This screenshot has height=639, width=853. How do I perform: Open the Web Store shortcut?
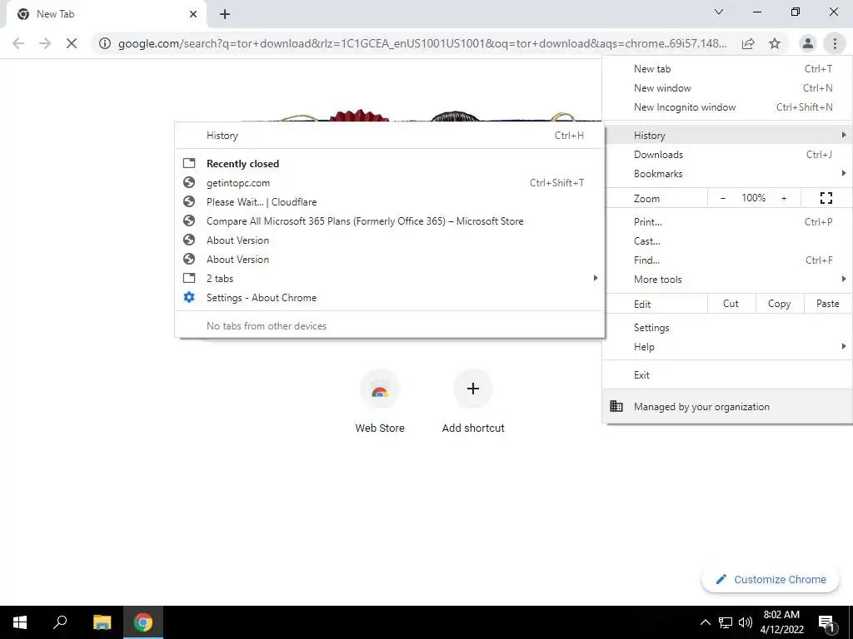click(x=380, y=401)
